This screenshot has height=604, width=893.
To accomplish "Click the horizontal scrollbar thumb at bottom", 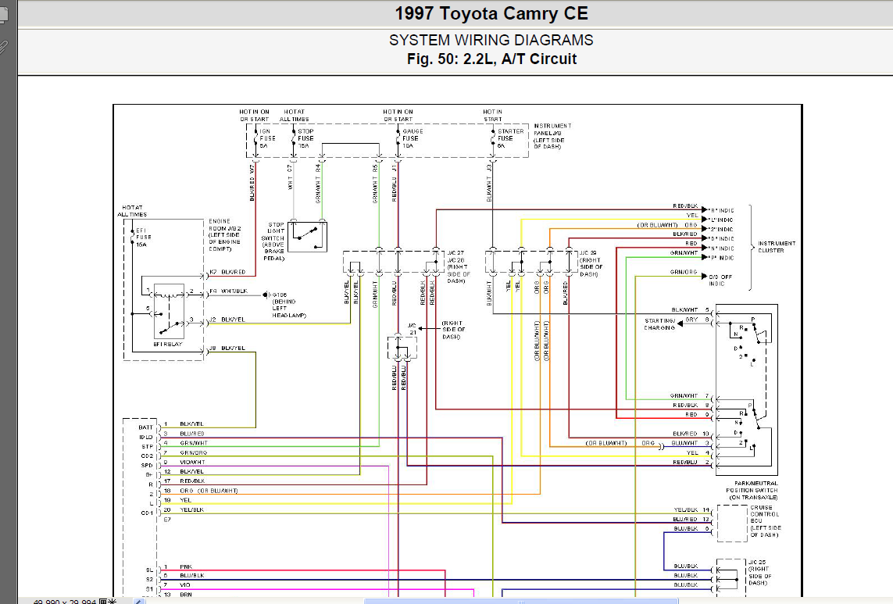I will pyautogui.click(x=520, y=601).
